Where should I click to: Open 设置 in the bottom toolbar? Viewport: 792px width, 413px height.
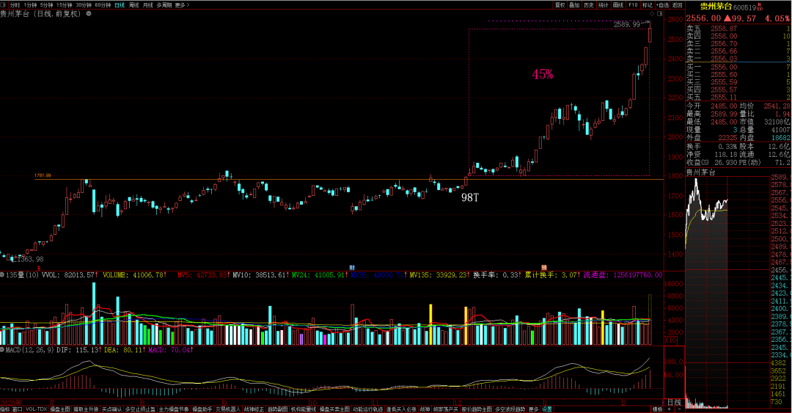547,409
